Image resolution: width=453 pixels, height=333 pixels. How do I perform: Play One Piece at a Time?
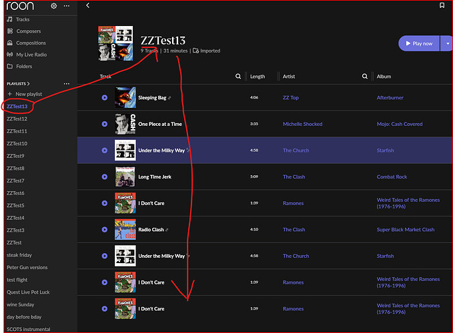(105, 124)
